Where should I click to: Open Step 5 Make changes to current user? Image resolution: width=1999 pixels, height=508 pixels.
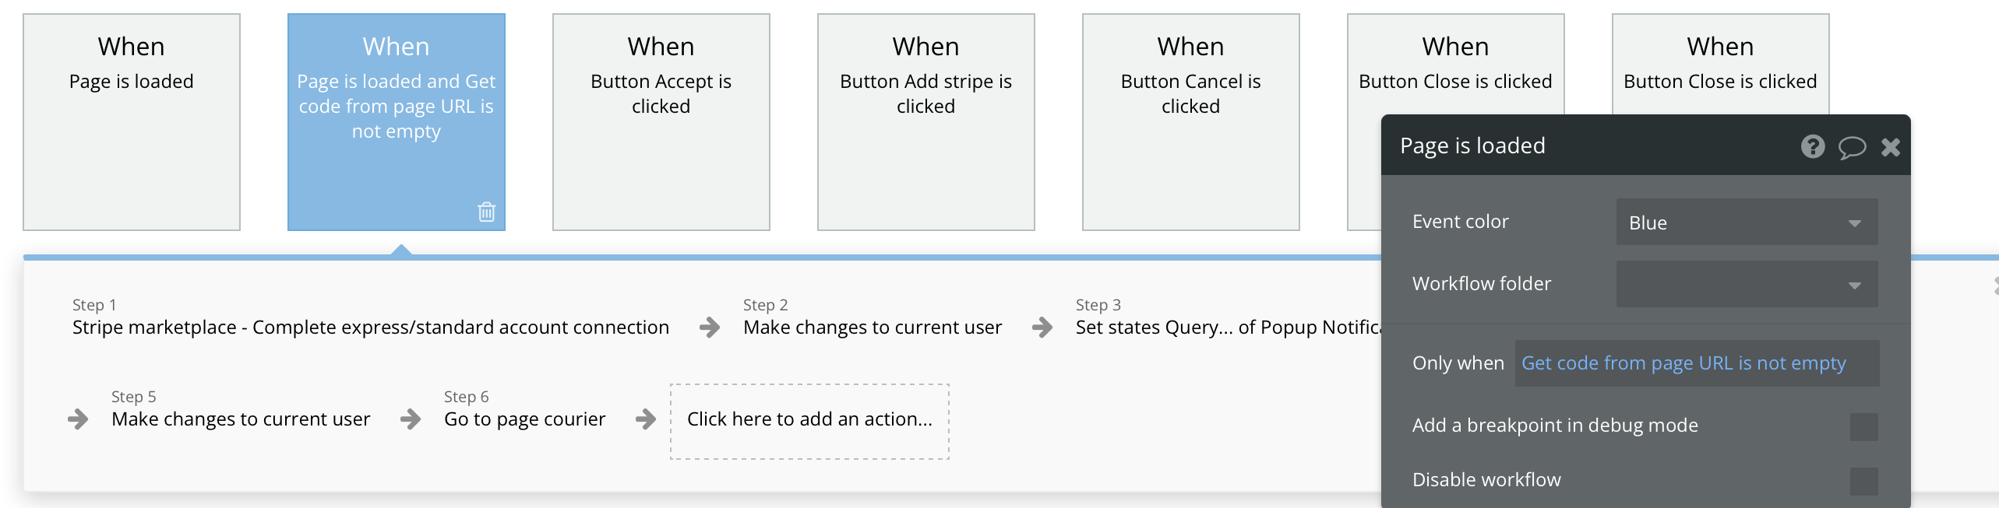[241, 419]
